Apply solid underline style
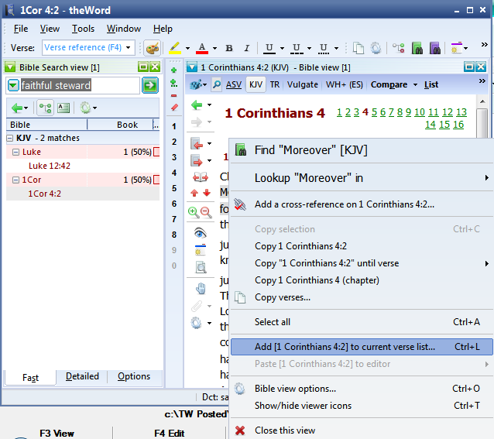The image size is (494, 439). [x=269, y=48]
